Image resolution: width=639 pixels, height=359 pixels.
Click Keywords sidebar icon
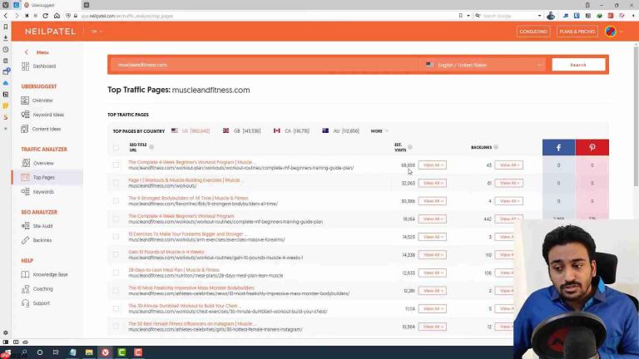25,191
